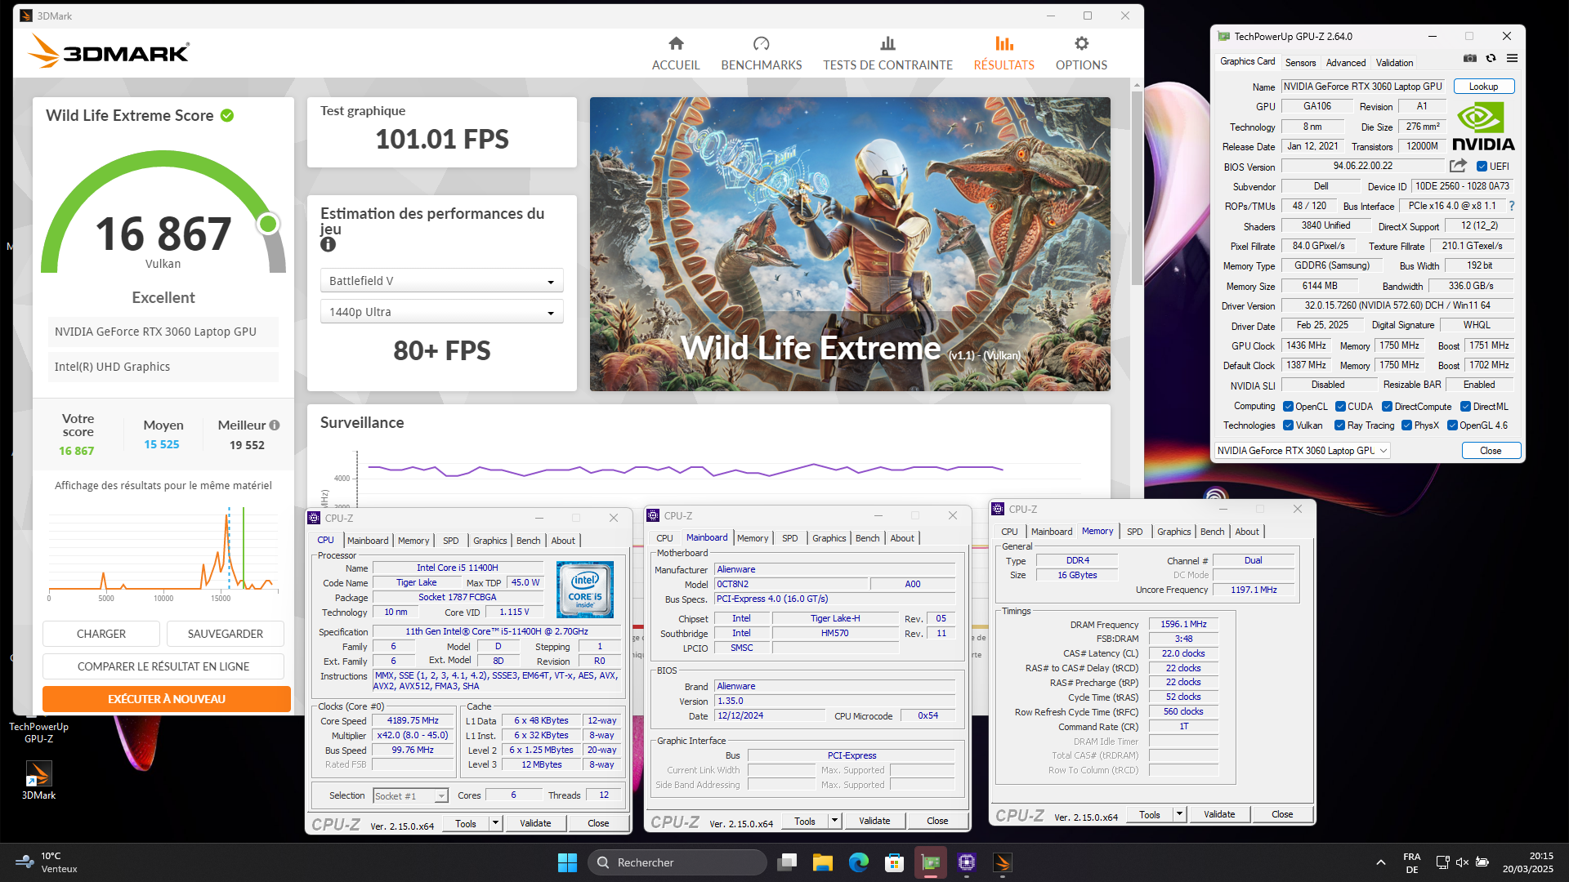Screen dimensions: 1569x882
Task: Expand Tools dropdown arrow in CPU-Z CPU window
Action: click(x=495, y=823)
